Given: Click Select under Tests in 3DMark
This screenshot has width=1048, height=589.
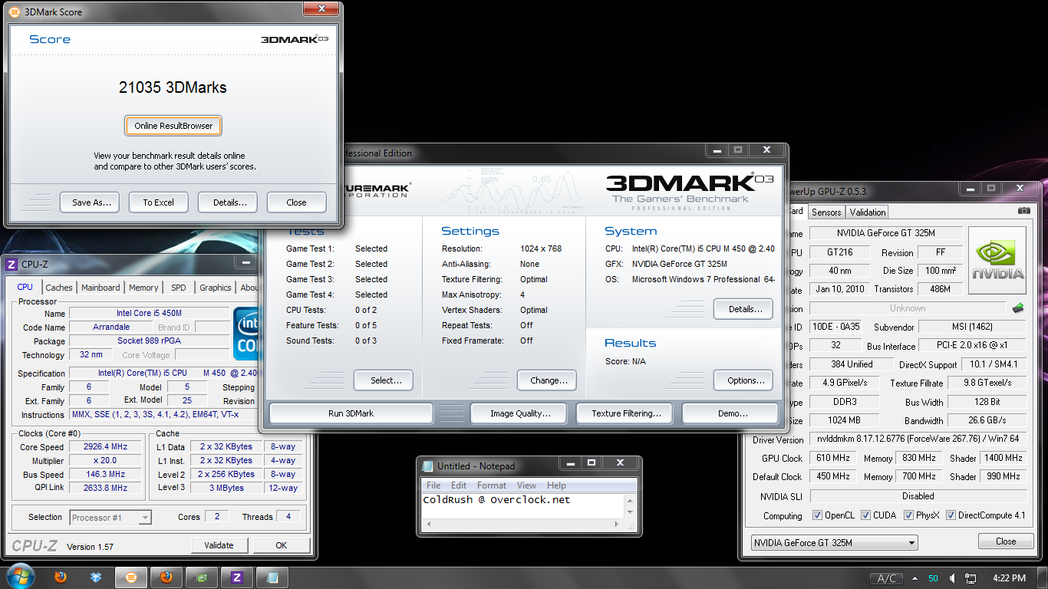Looking at the screenshot, I should click(383, 380).
